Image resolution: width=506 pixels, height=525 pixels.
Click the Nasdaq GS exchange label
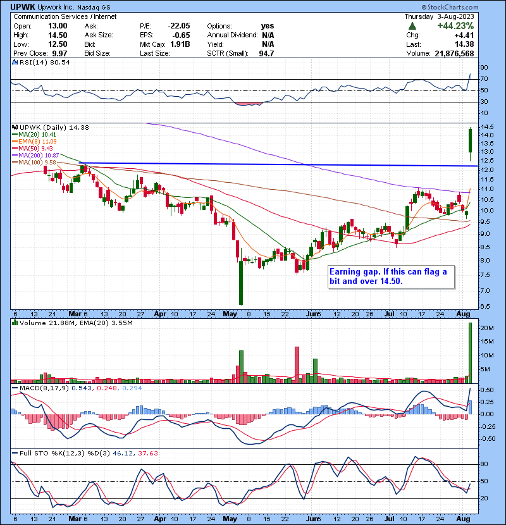coord(94,7)
